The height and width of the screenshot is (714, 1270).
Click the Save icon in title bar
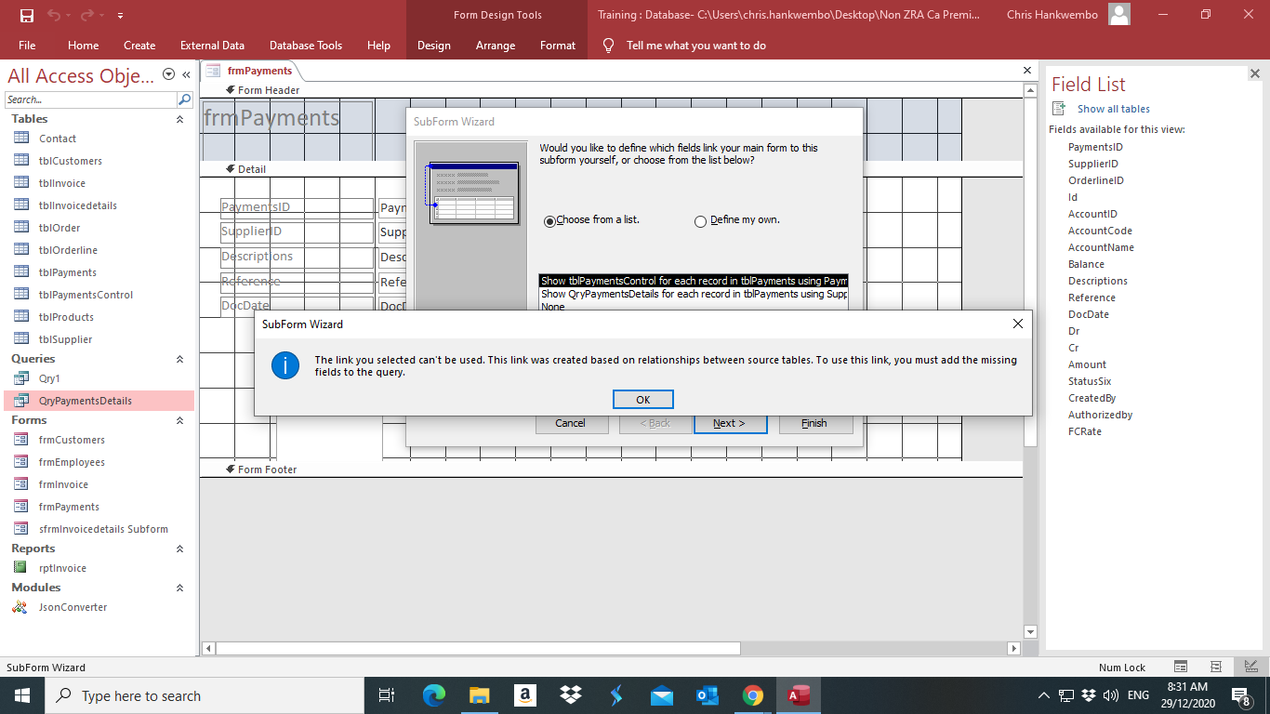tap(26, 15)
